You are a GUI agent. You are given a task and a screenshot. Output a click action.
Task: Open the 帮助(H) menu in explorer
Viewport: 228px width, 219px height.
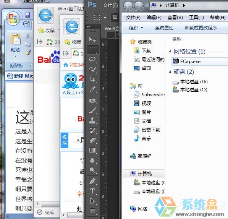coord(218,18)
